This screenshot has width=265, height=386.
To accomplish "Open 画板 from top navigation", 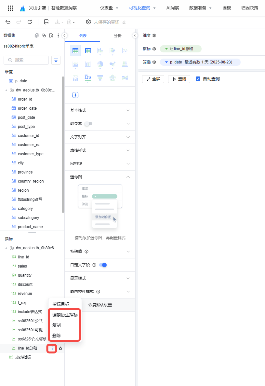I will (x=227, y=8).
